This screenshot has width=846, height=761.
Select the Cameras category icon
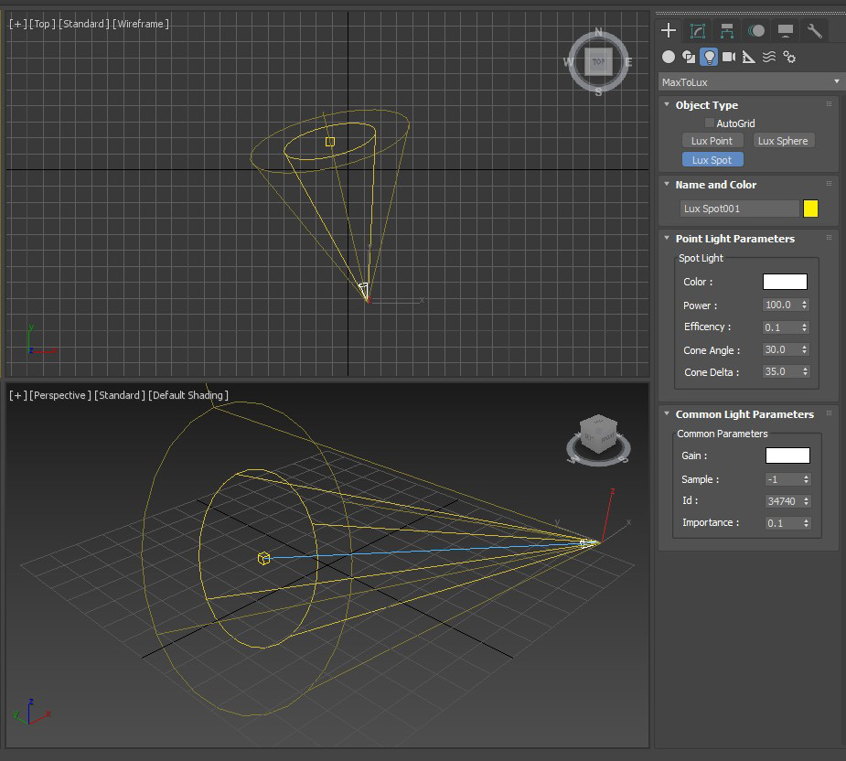coord(729,57)
